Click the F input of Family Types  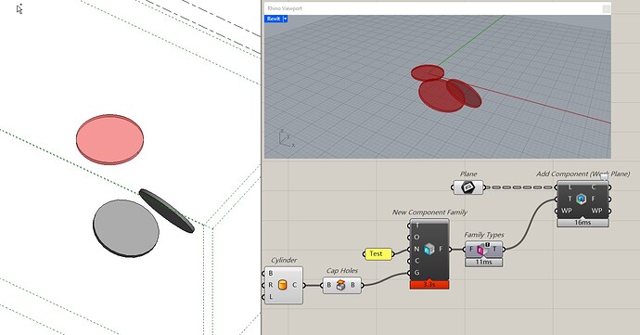471,249
